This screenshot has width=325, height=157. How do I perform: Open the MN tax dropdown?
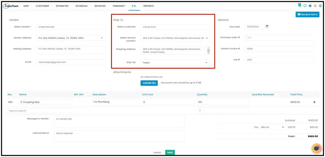click(273, 127)
